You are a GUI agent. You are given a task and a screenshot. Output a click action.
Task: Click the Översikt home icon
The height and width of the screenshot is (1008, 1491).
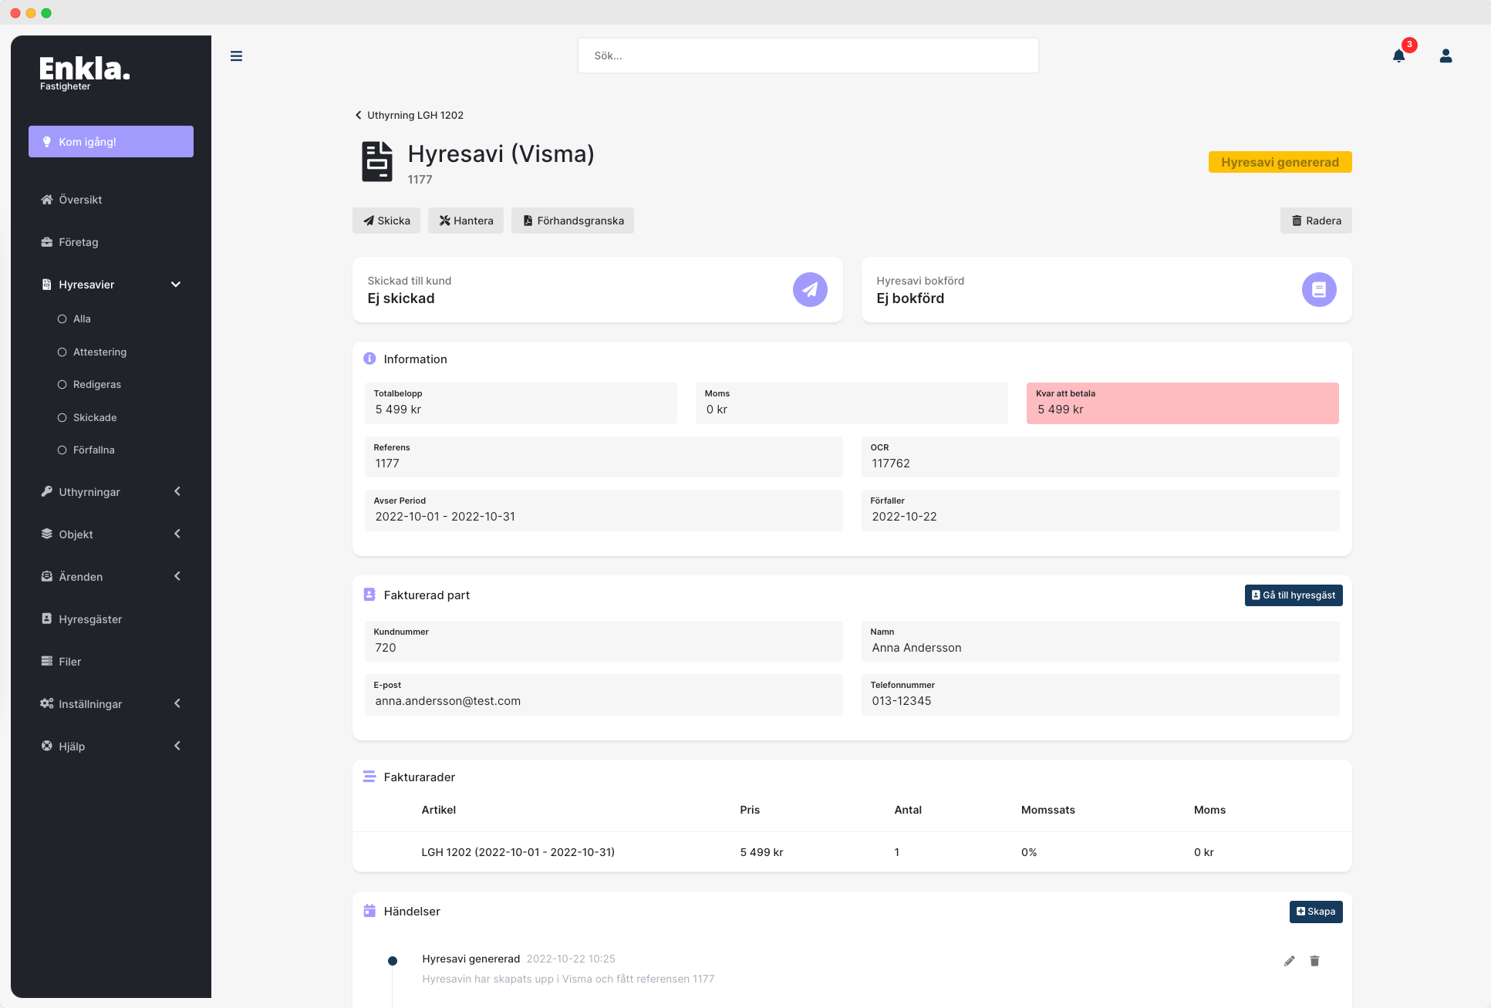pos(47,200)
